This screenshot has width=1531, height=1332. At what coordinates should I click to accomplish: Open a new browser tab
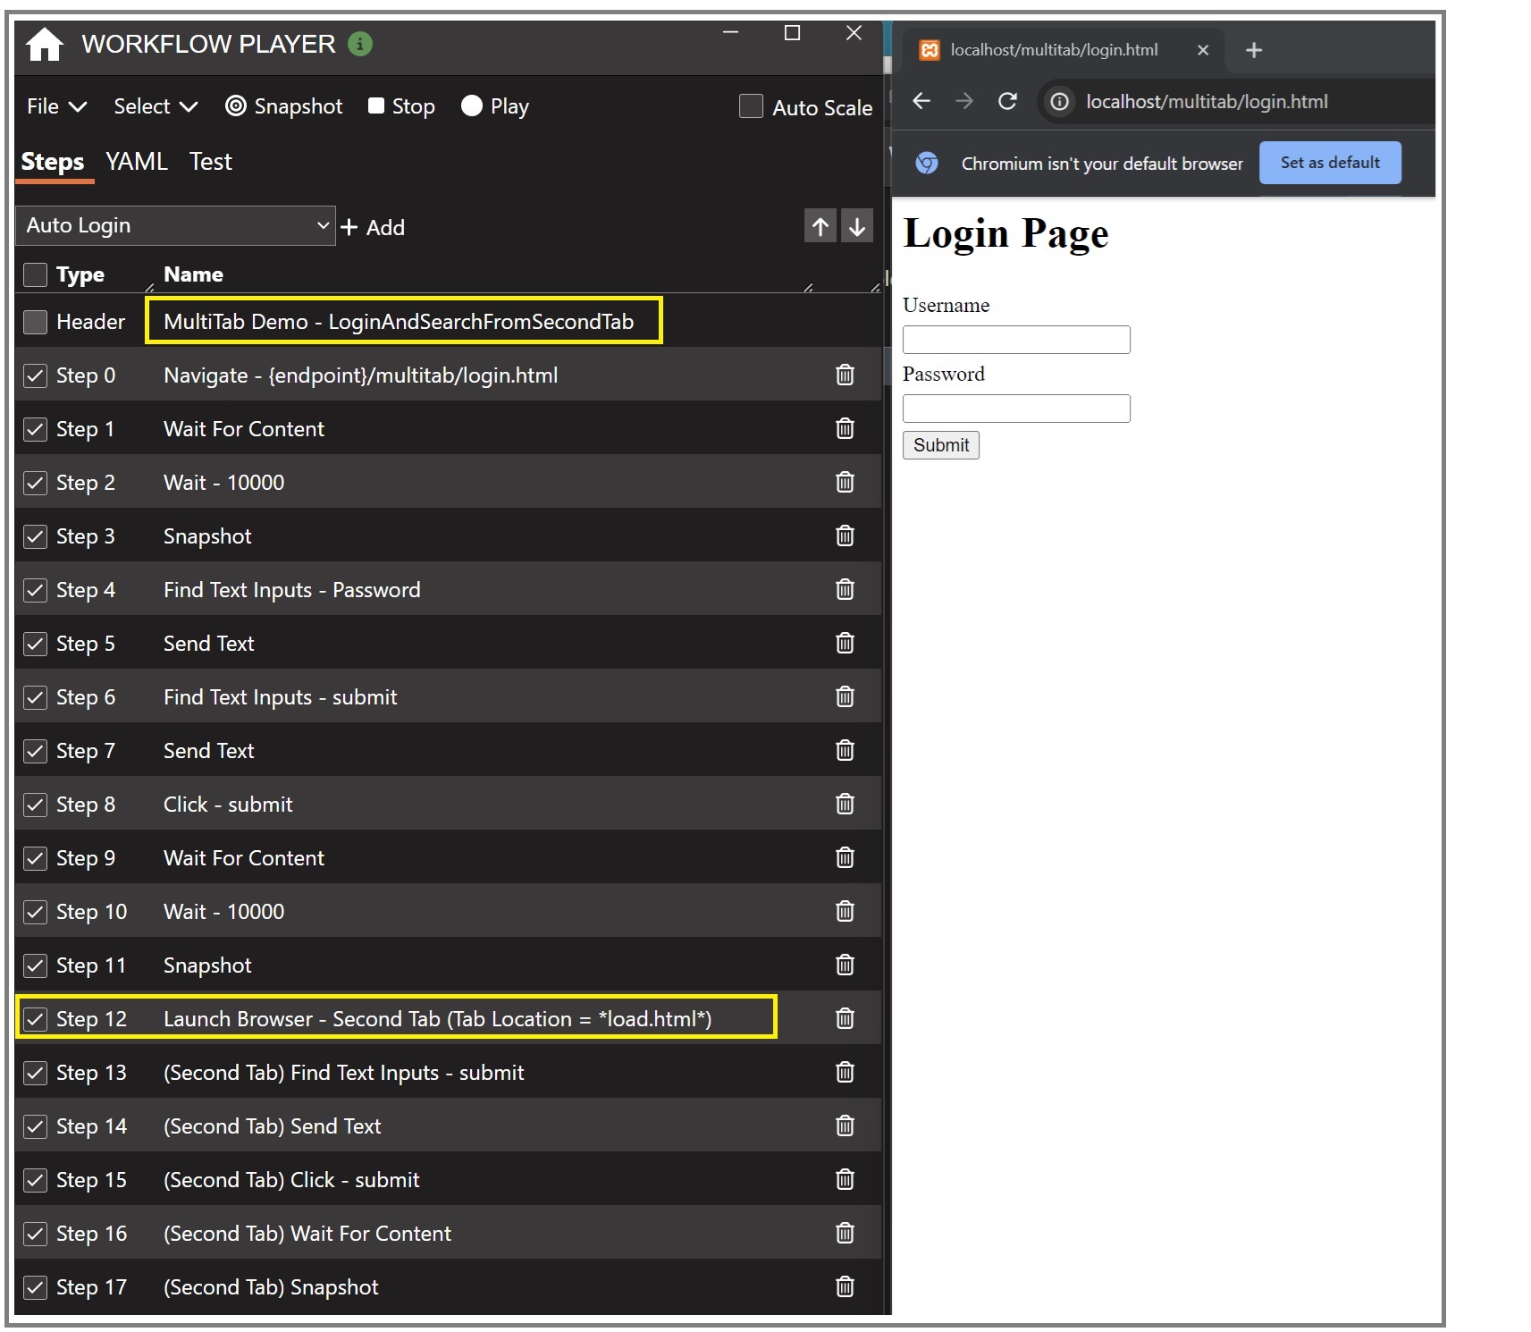[x=1253, y=50]
